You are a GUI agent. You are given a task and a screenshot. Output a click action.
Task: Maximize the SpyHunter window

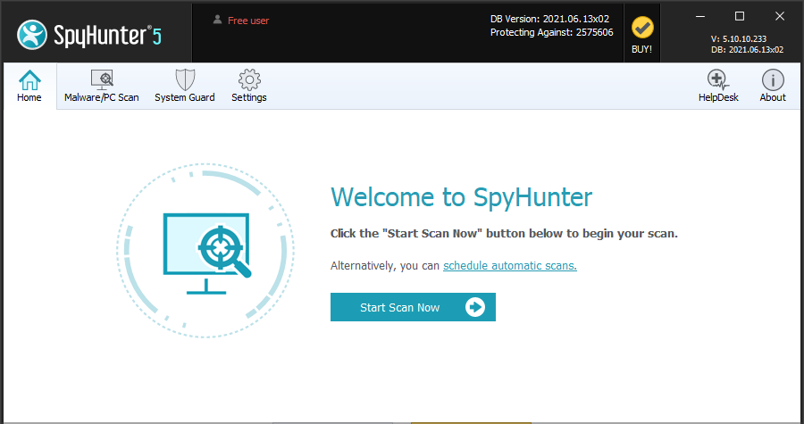(x=740, y=16)
